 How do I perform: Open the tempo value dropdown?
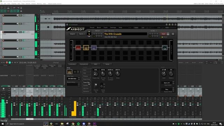pos(149,28)
